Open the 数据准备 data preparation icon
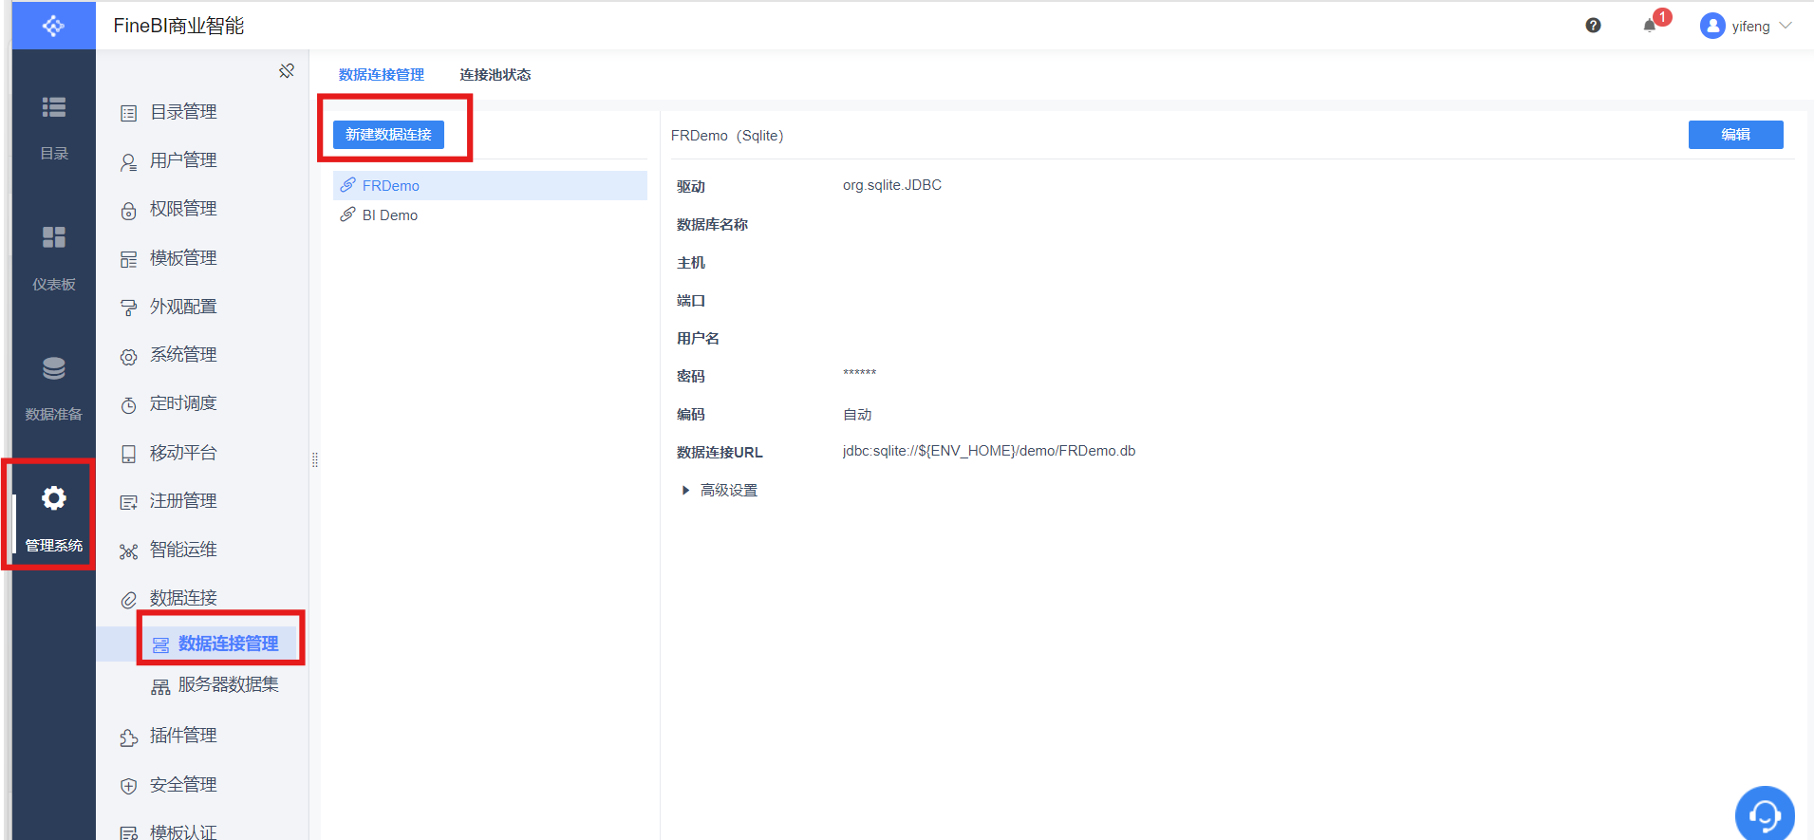Viewport: 1814px width, 840px height. tap(54, 368)
